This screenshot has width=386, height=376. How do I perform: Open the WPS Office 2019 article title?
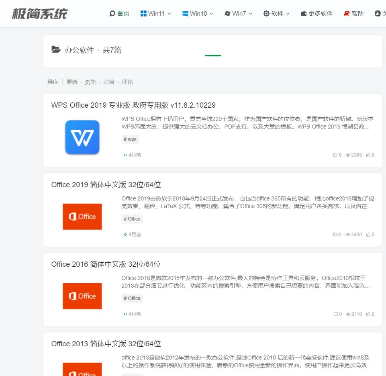[133, 105]
